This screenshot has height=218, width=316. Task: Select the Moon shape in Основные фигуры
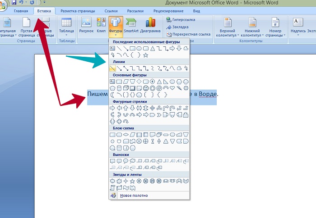point(112,95)
